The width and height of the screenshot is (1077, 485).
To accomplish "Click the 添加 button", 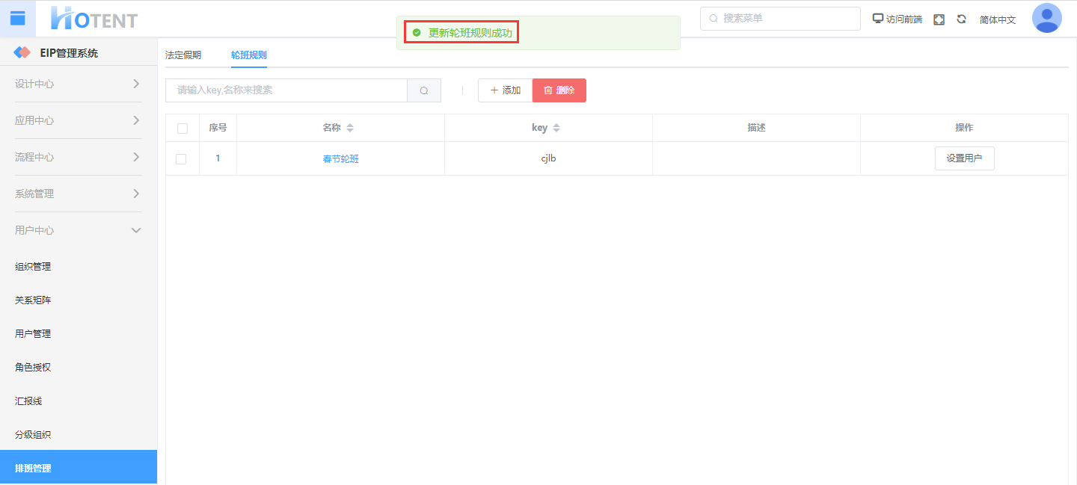I will coord(505,90).
